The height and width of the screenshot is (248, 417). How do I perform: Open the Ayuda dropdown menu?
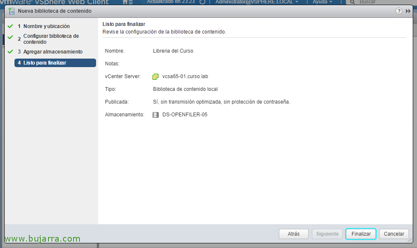click(322, 2)
